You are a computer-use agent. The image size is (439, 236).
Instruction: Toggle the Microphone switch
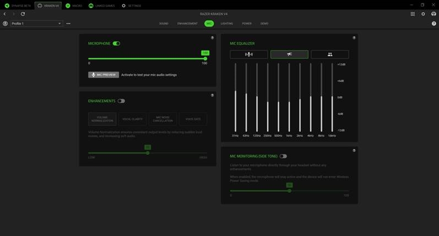pos(116,43)
